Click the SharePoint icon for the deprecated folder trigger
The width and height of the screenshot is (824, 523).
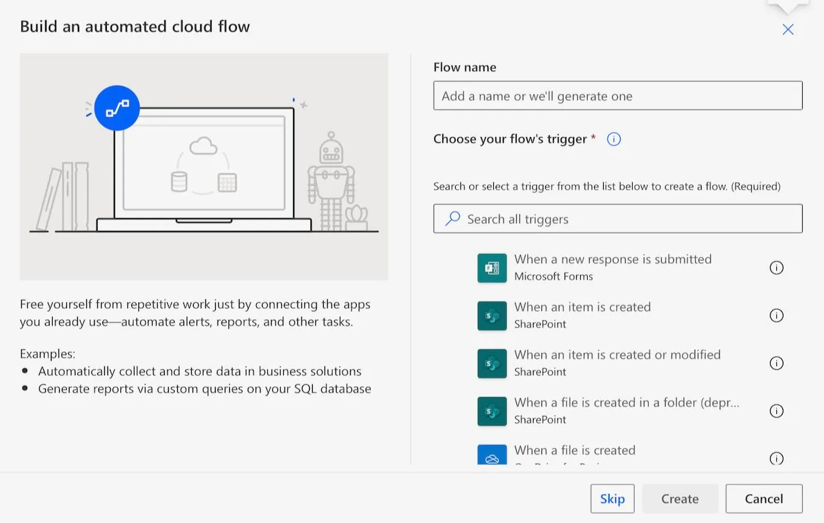click(492, 410)
